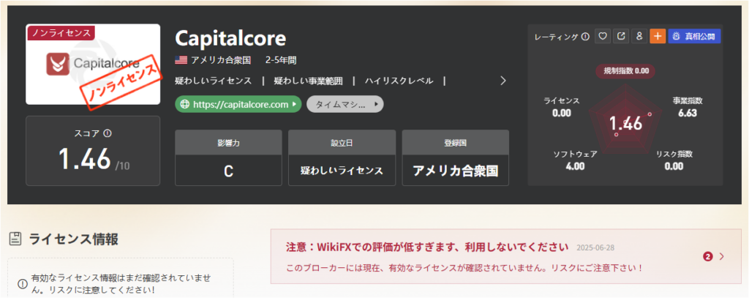Click the 1.46 radar chart center
This screenshot has height=298, width=749.
click(625, 124)
